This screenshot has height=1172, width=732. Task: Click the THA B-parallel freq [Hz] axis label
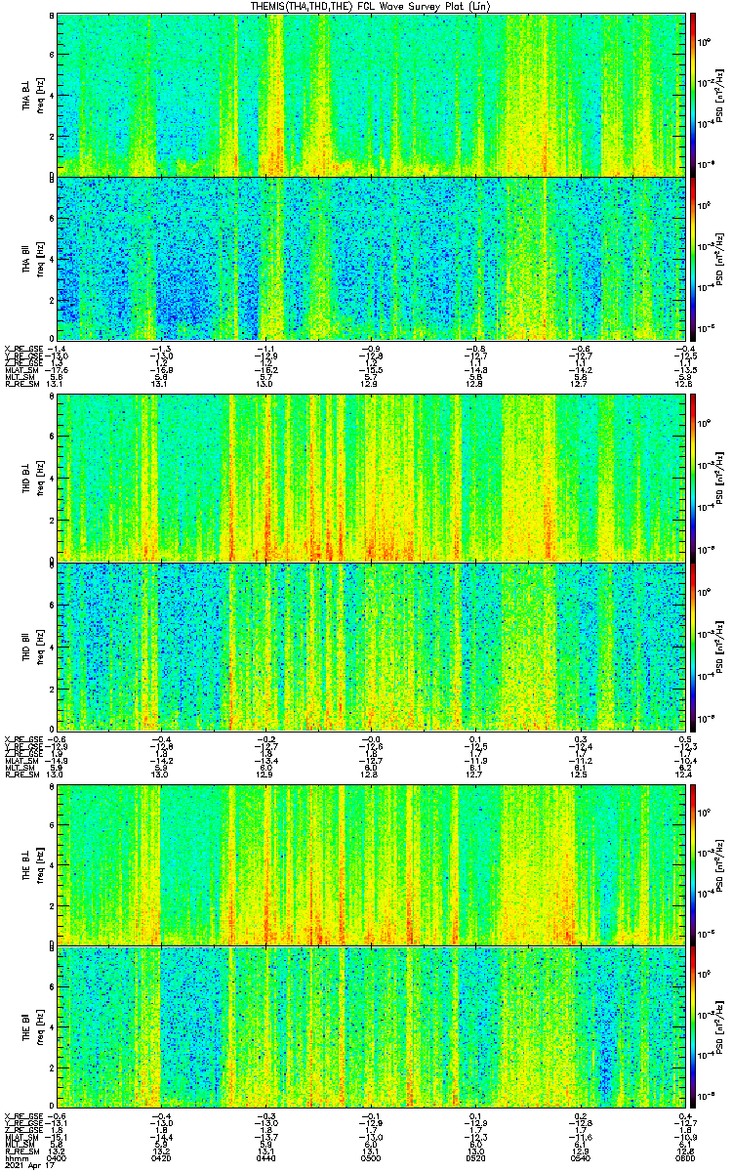[41, 258]
